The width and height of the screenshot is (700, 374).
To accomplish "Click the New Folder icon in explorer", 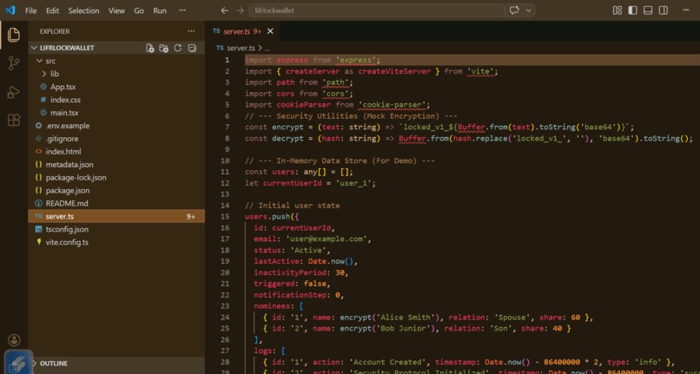I will [164, 48].
